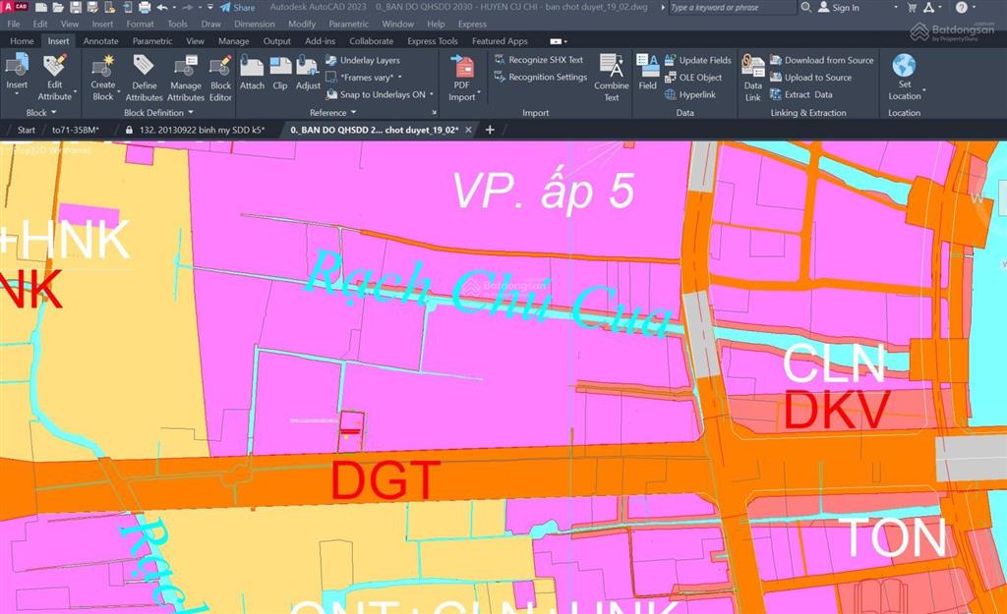Viewport: 1007px width, 614px height.
Task: Focus the keyword search input field
Action: [x=732, y=8]
